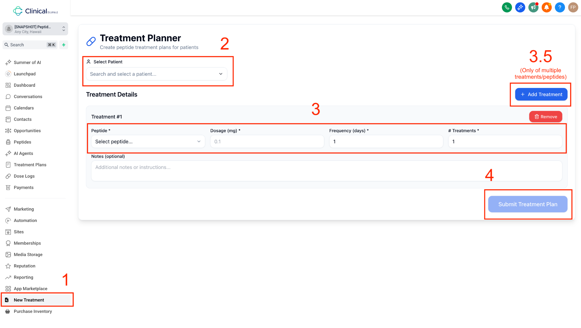Expand the Select Patient dropdown
The image size is (581, 328).
point(156,74)
